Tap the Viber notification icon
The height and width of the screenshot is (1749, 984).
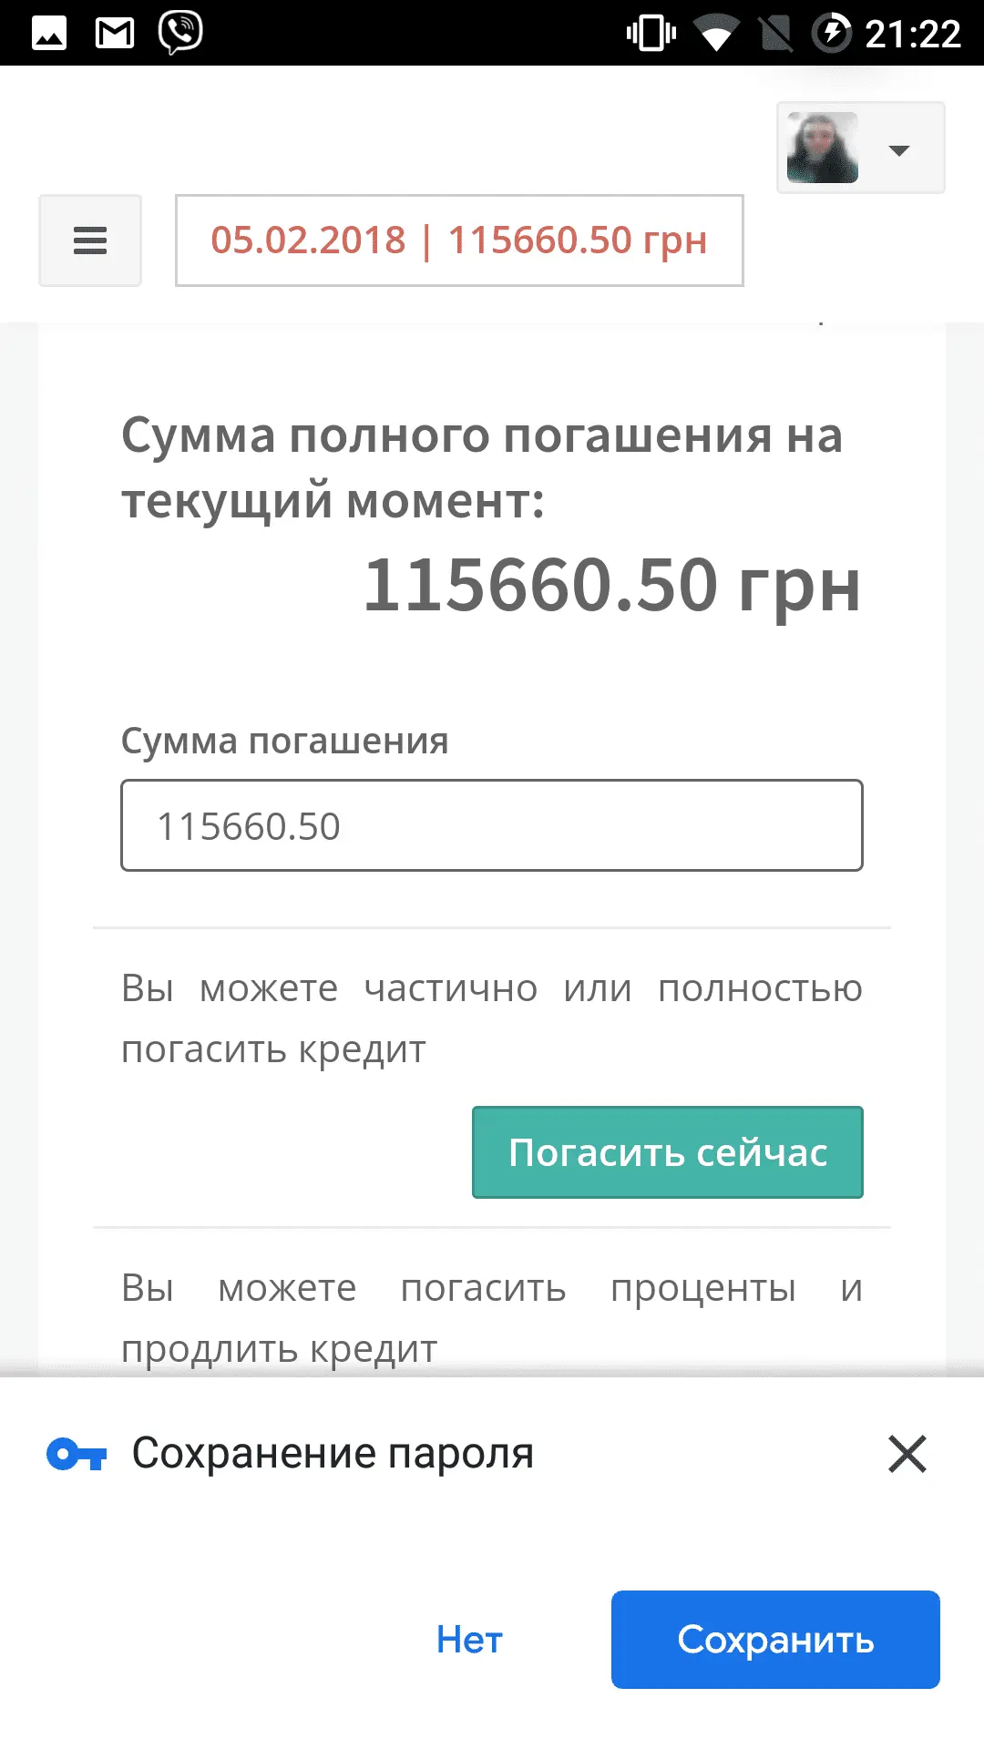(x=180, y=33)
